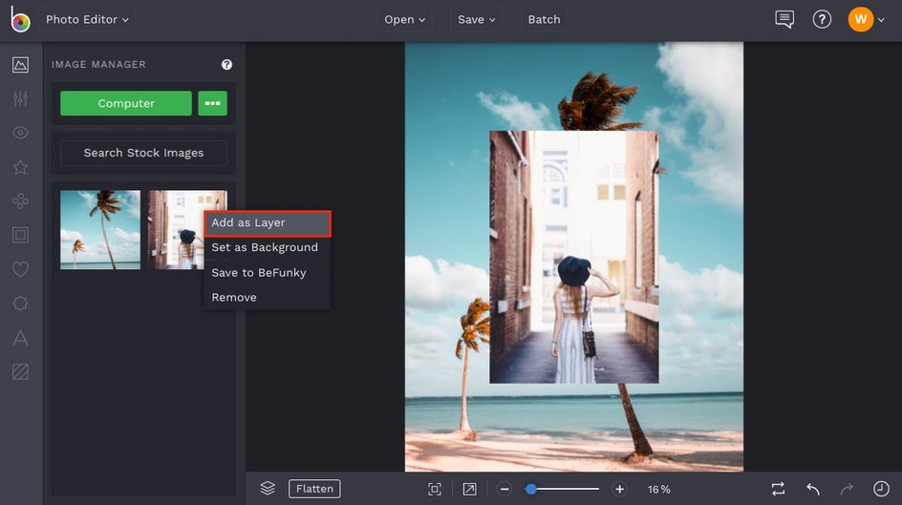
Task: Click the BeFunky logo icon
Action: coord(20,19)
